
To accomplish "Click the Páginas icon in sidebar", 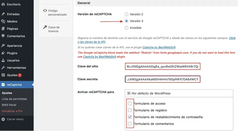I will tap(3, 29).
